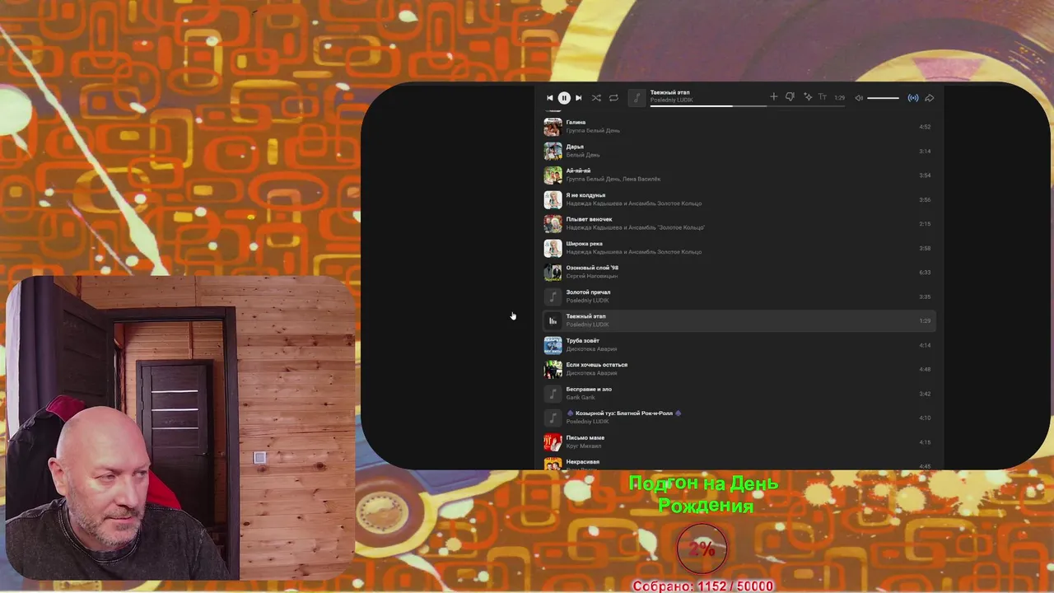This screenshot has height=593, width=1054.
Task: Select the playing row Таежный этап
Action: 739,320
